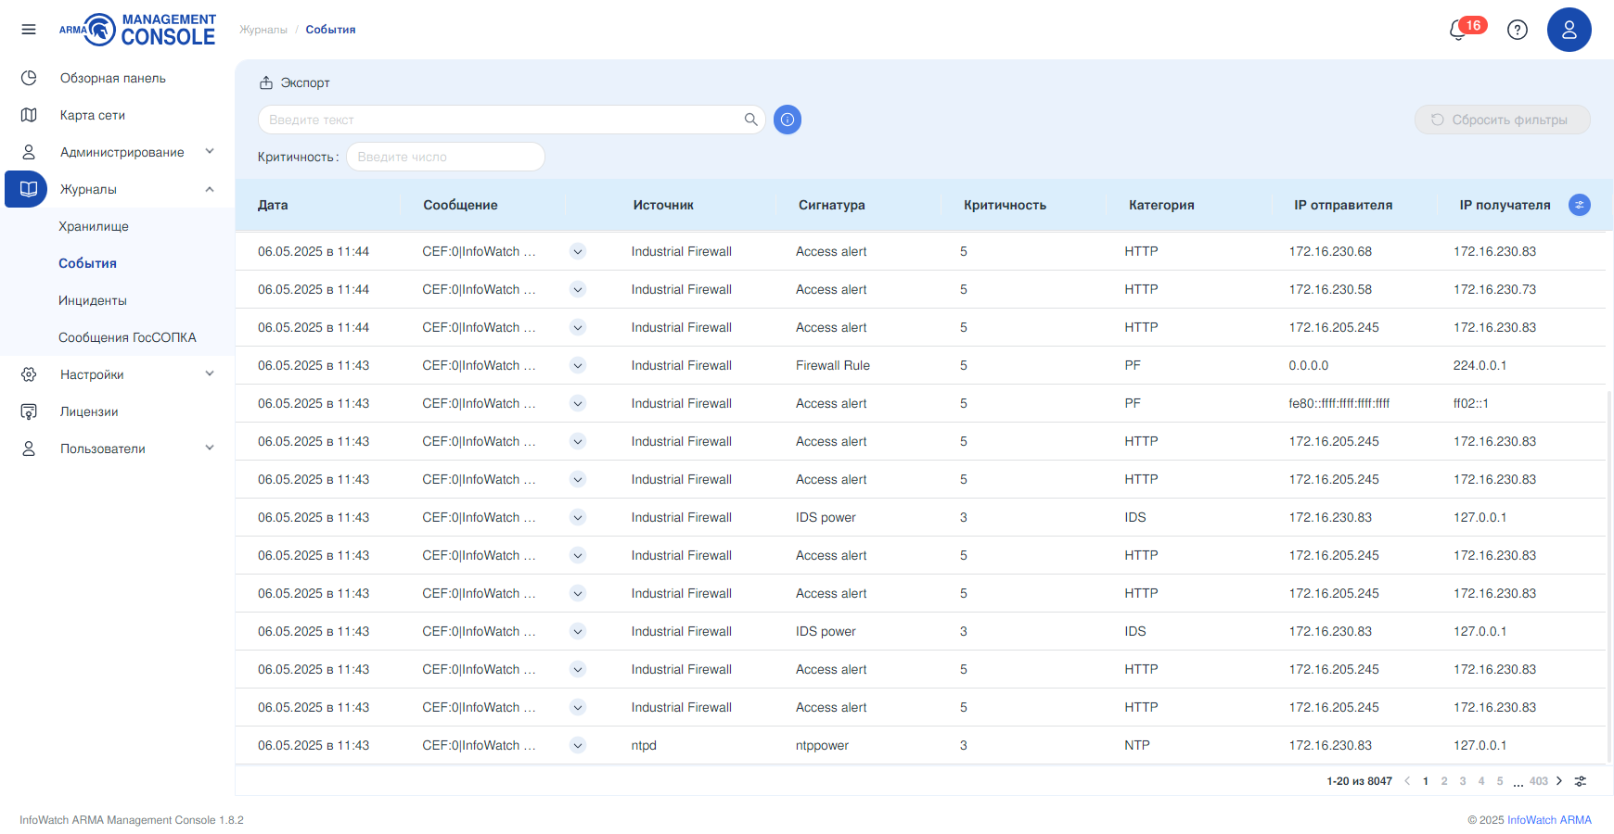Viewport: 1614px width, 834px height.
Task: Open Карта сети menu item
Action: pos(93,115)
